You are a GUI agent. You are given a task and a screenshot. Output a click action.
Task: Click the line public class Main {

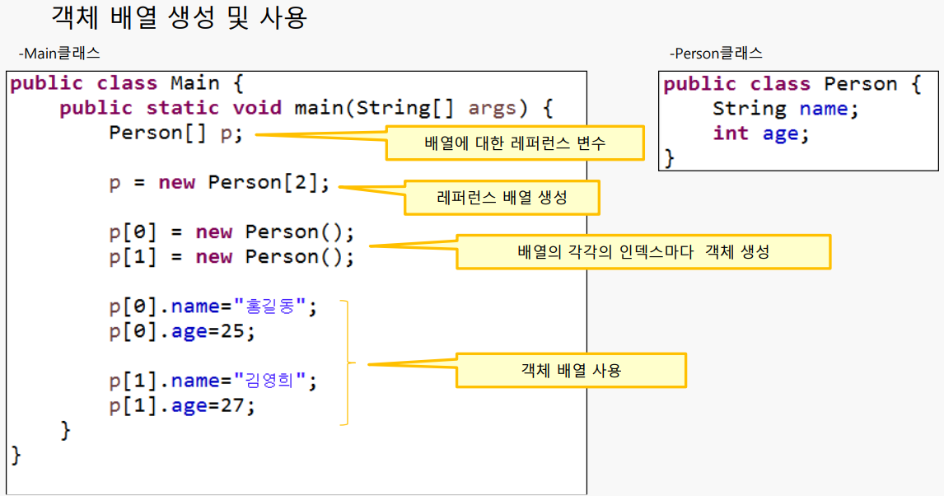click(x=127, y=83)
